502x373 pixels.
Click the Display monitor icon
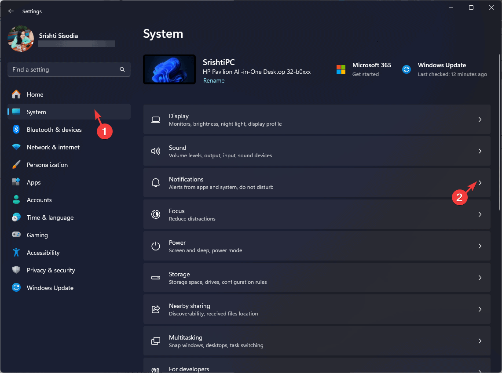[156, 120]
